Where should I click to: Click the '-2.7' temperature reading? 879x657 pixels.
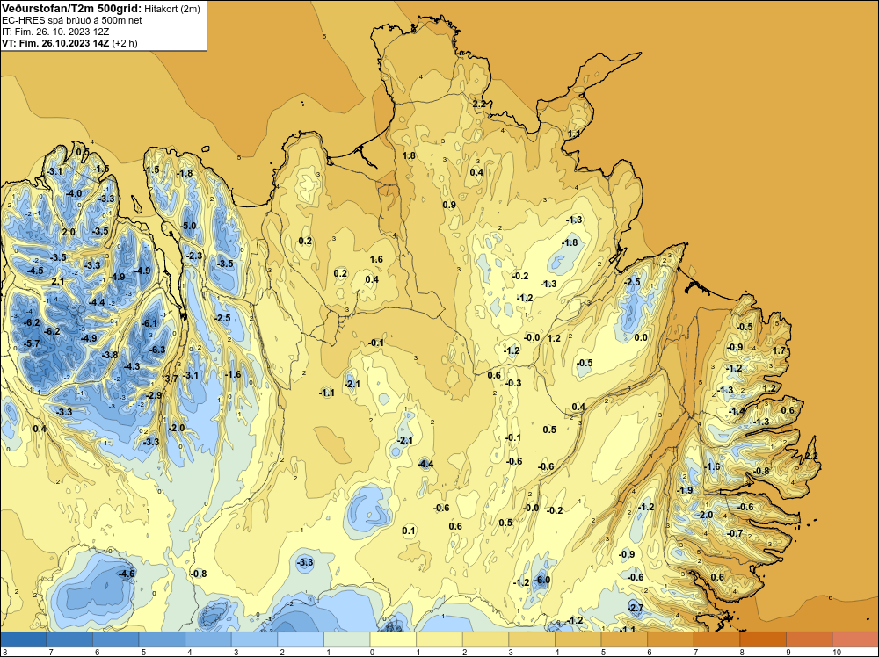pyautogui.click(x=636, y=609)
